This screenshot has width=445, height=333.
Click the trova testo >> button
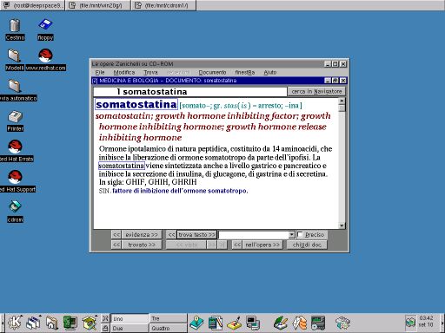point(196,235)
